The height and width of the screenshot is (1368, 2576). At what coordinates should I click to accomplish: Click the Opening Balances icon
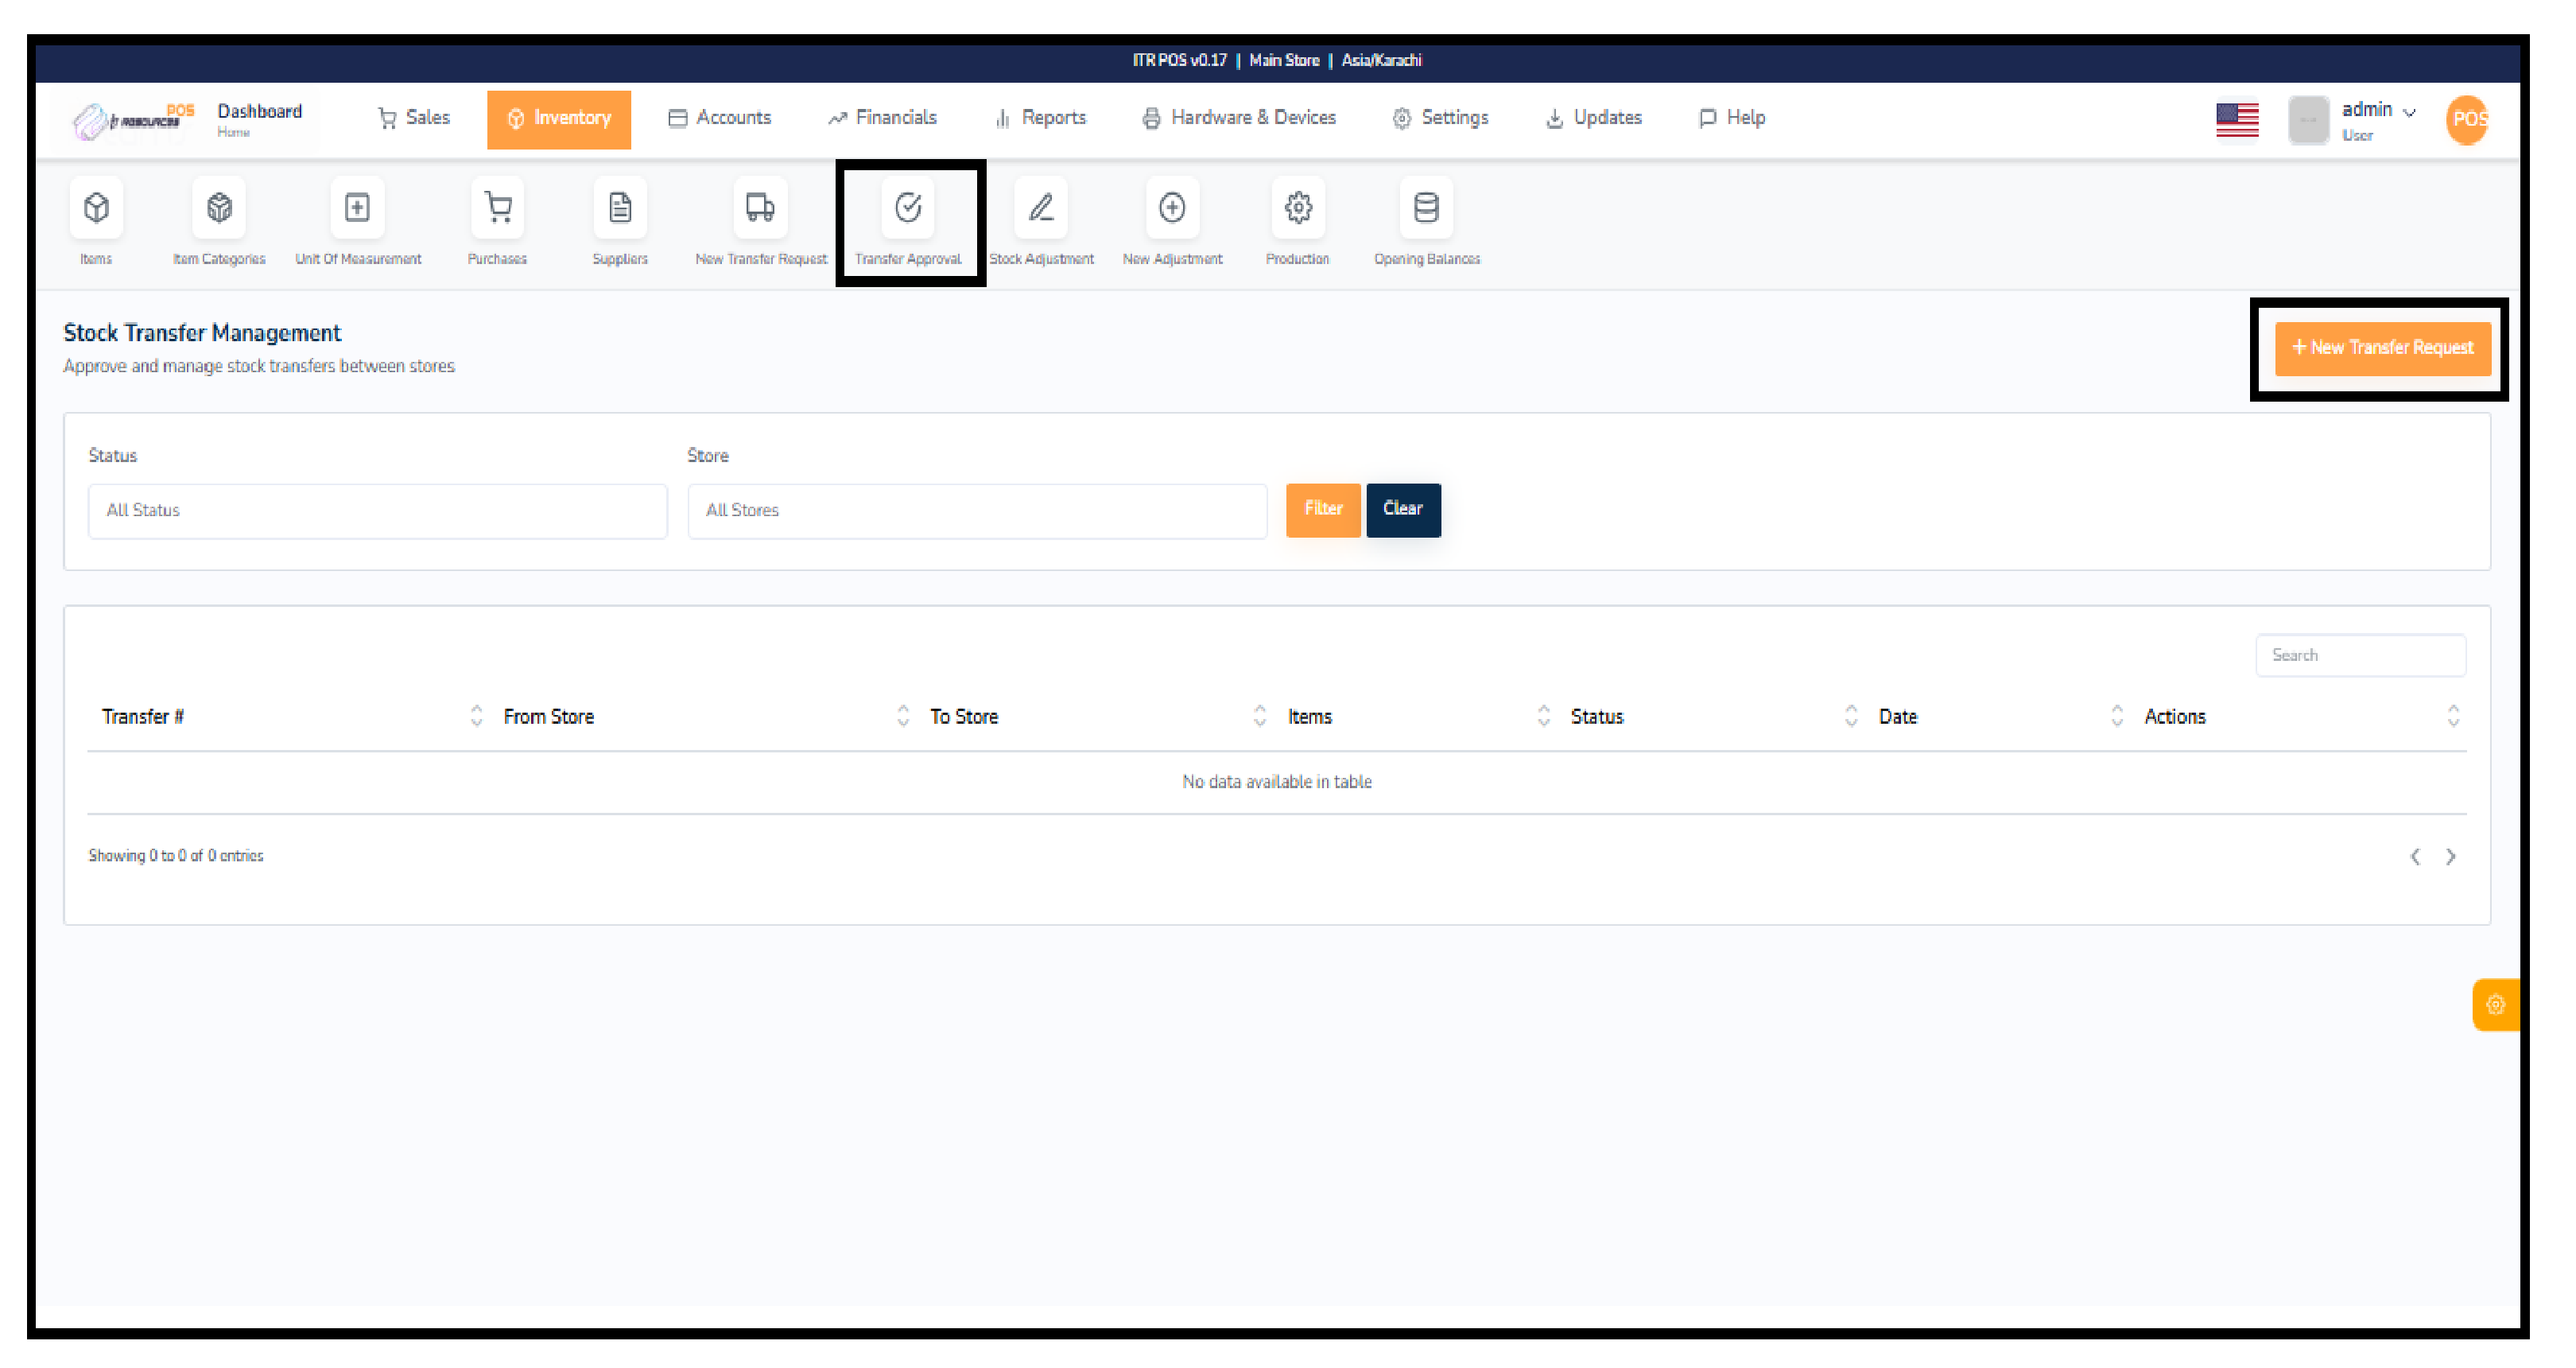click(x=1426, y=215)
